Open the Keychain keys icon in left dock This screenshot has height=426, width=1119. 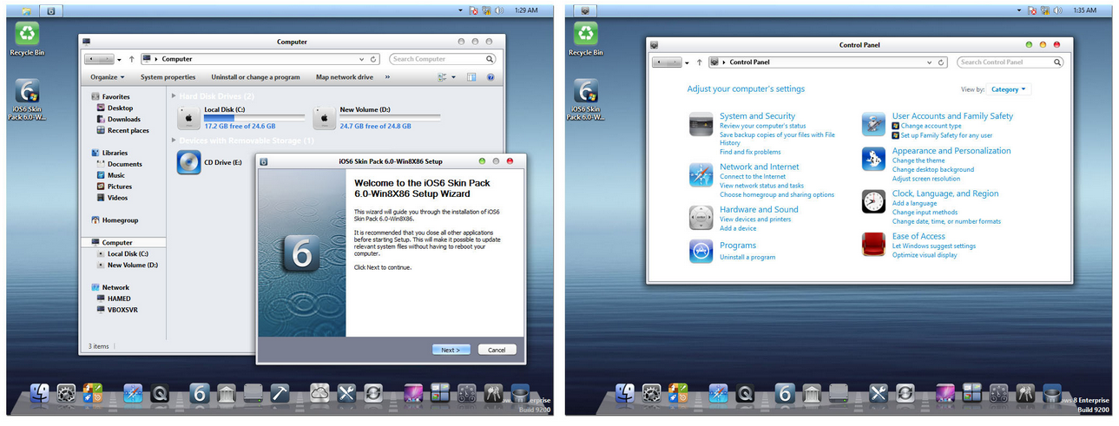tap(493, 394)
